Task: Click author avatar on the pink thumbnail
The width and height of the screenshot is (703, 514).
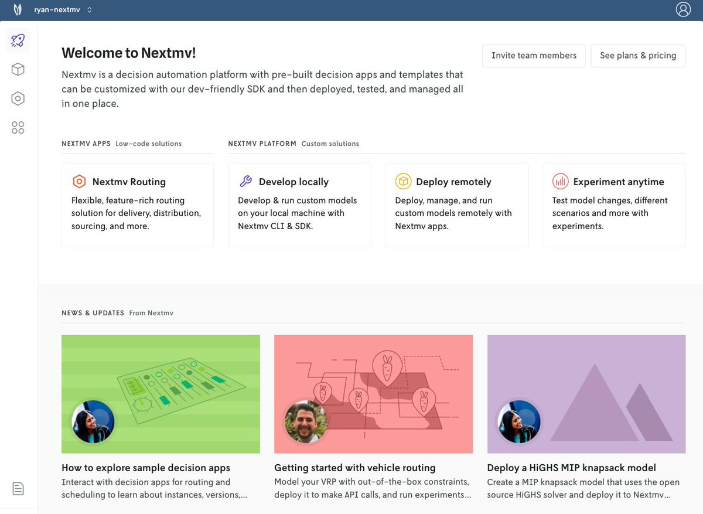Action: click(306, 422)
